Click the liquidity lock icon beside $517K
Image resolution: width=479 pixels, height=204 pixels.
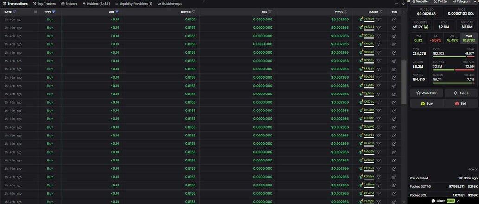(x=426, y=27)
